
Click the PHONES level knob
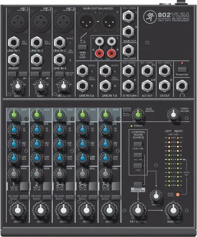pos(156,196)
